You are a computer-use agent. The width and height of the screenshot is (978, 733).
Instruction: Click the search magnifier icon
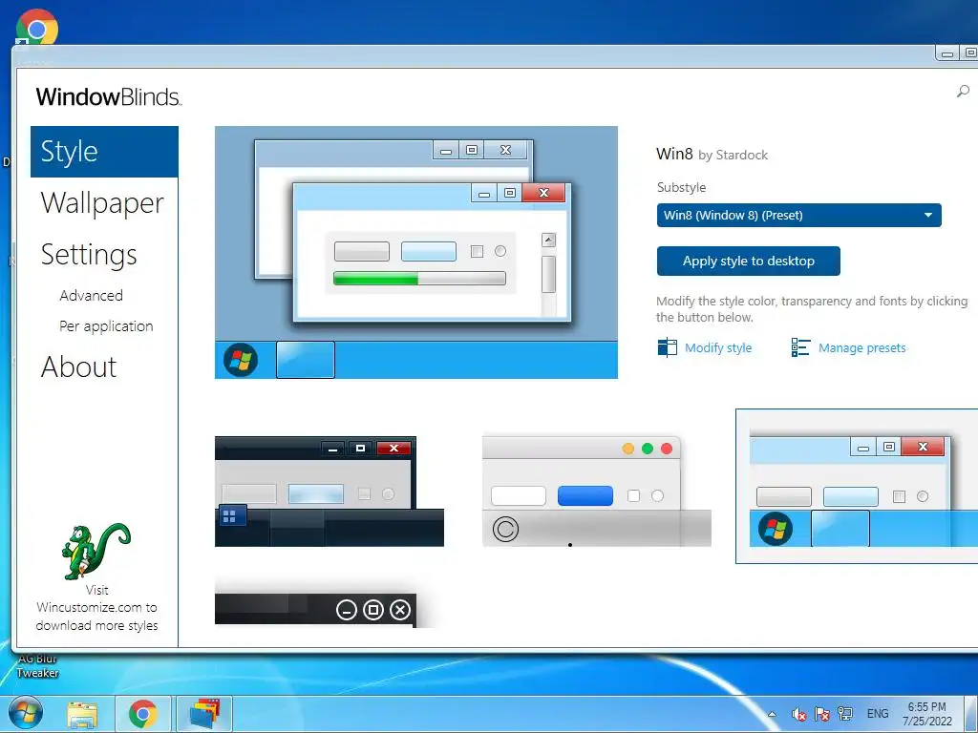point(963,92)
